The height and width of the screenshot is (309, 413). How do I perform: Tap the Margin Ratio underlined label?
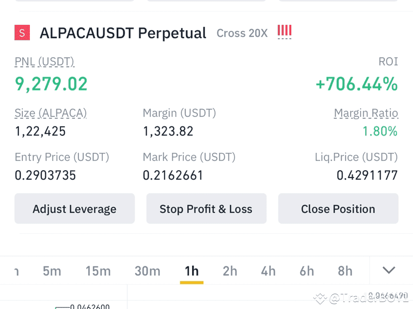[x=366, y=113]
